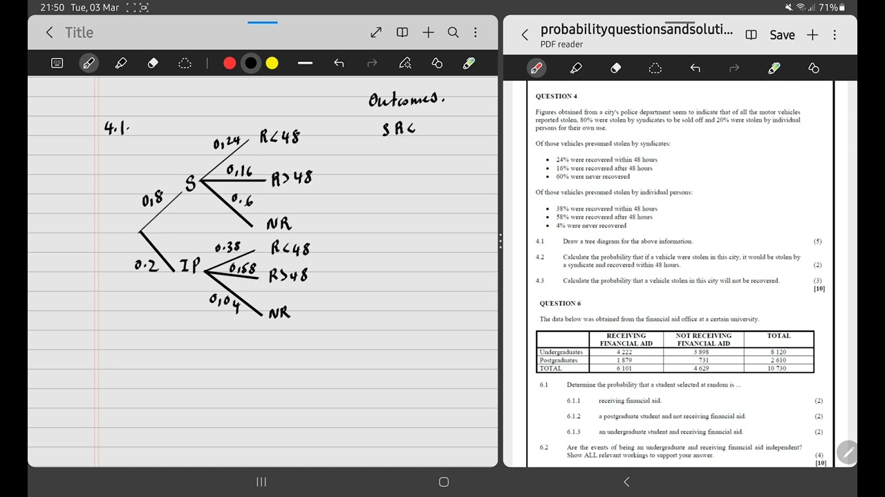
Task: Open the shapes tool in the note toolbar
Action: pos(437,64)
